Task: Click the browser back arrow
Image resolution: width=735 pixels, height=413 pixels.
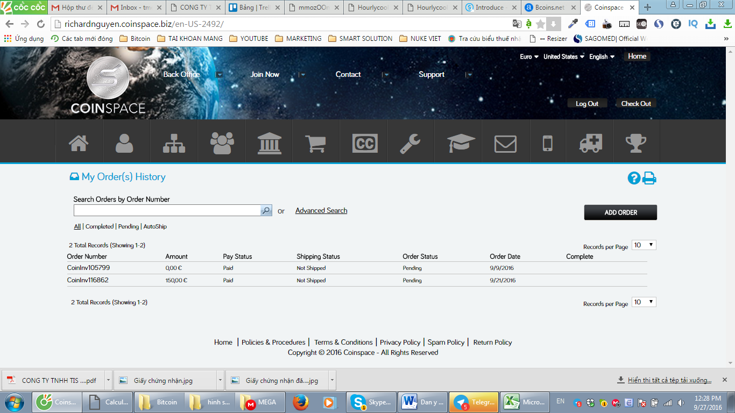Action: point(10,24)
